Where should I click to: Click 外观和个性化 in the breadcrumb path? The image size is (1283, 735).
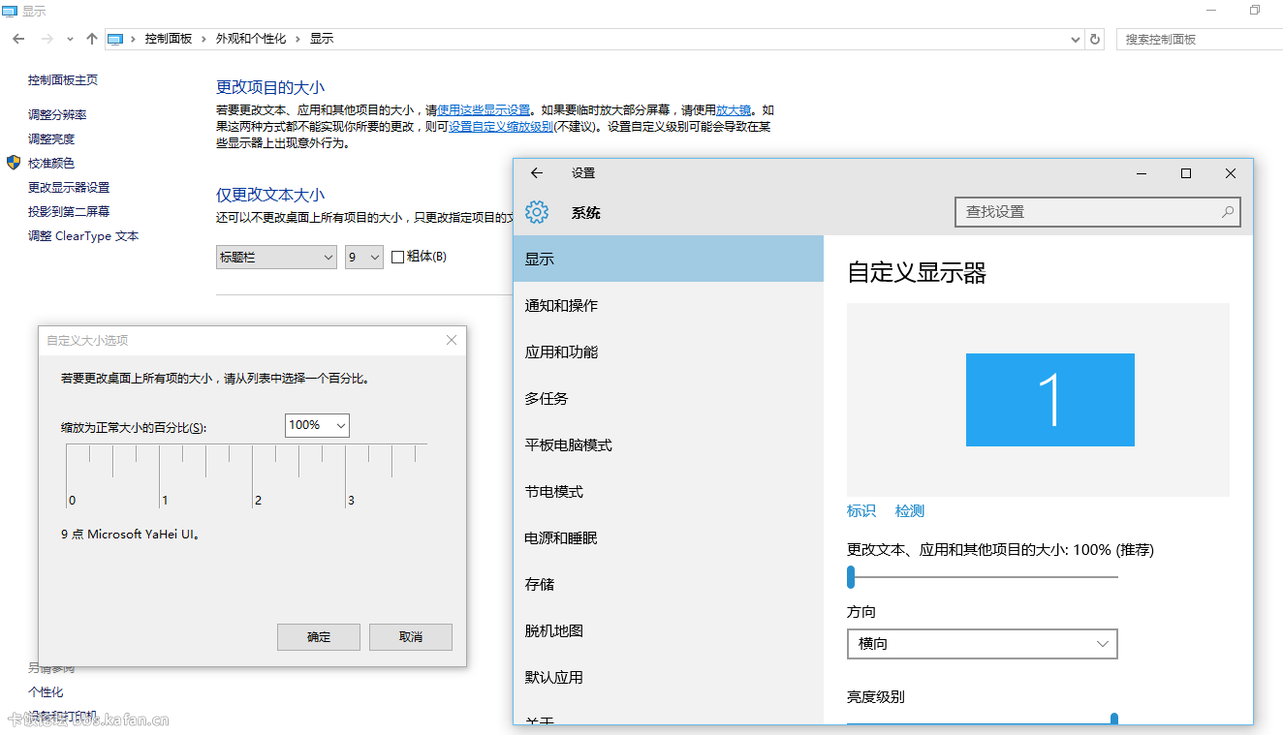point(251,39)
